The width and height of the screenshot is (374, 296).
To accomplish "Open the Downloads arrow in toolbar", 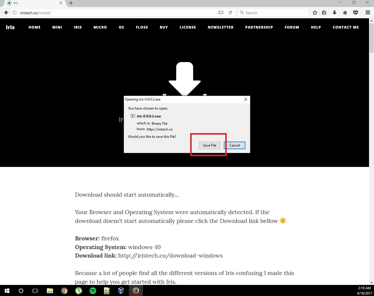I will [x=335, y=13].
